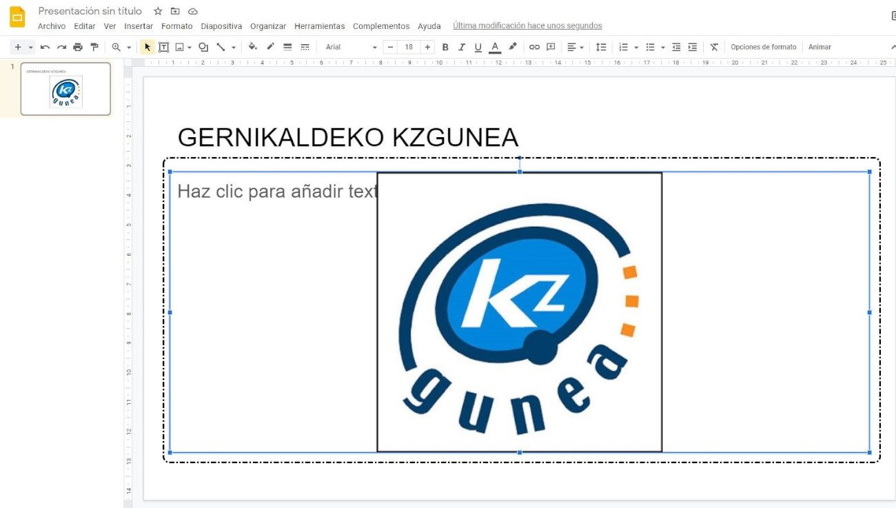Image resolution: width=896 pixels, height=508 pixels.
Task: Collapse the toolbar with the chevron
Action: coord(893,47)
